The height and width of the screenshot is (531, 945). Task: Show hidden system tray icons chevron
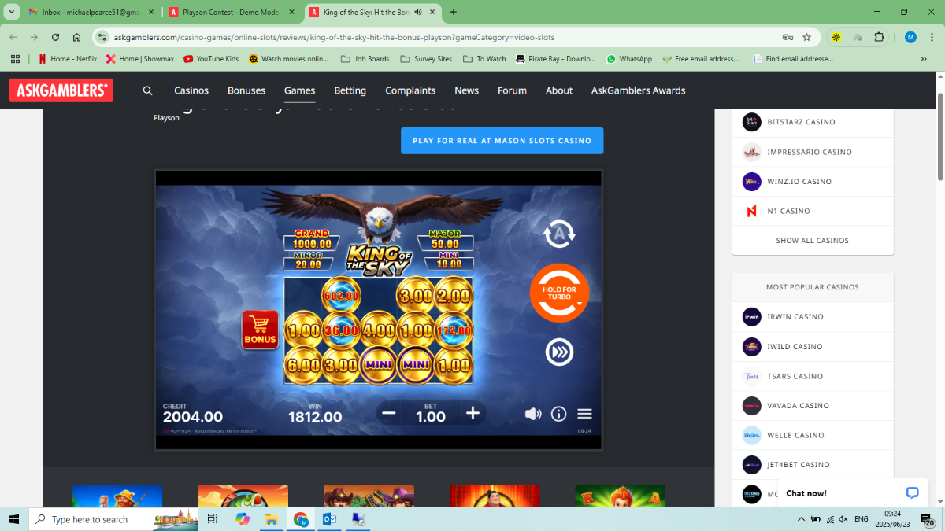(x=801, y=519)
